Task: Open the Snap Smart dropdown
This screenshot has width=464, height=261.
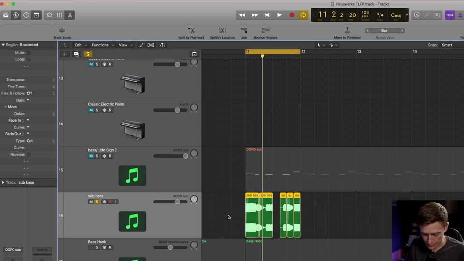Action: pos(447,45)
